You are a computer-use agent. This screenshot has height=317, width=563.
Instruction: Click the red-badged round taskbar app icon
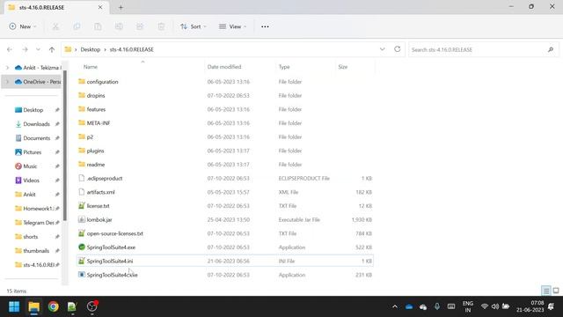point(91,306)
